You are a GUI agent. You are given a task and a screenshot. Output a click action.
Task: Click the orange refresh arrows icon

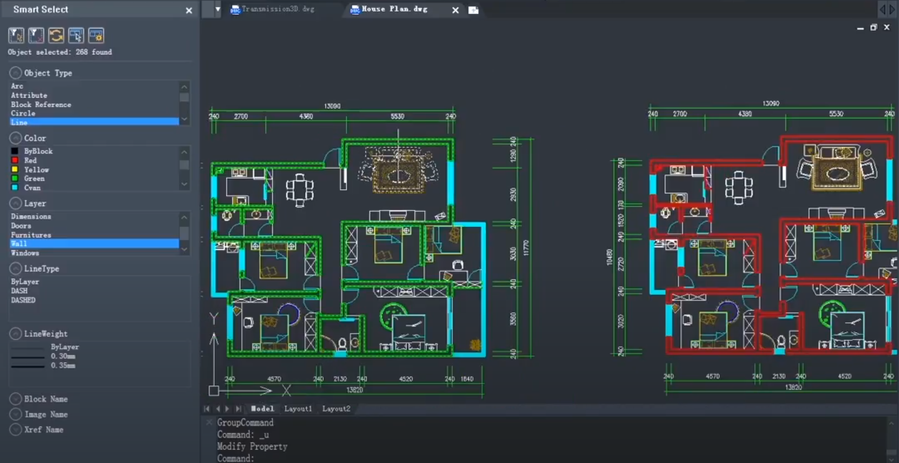pos(56,35)
